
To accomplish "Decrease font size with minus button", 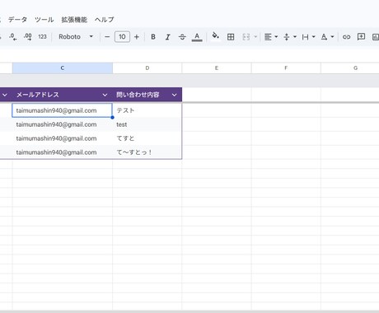I will [107, 37].
